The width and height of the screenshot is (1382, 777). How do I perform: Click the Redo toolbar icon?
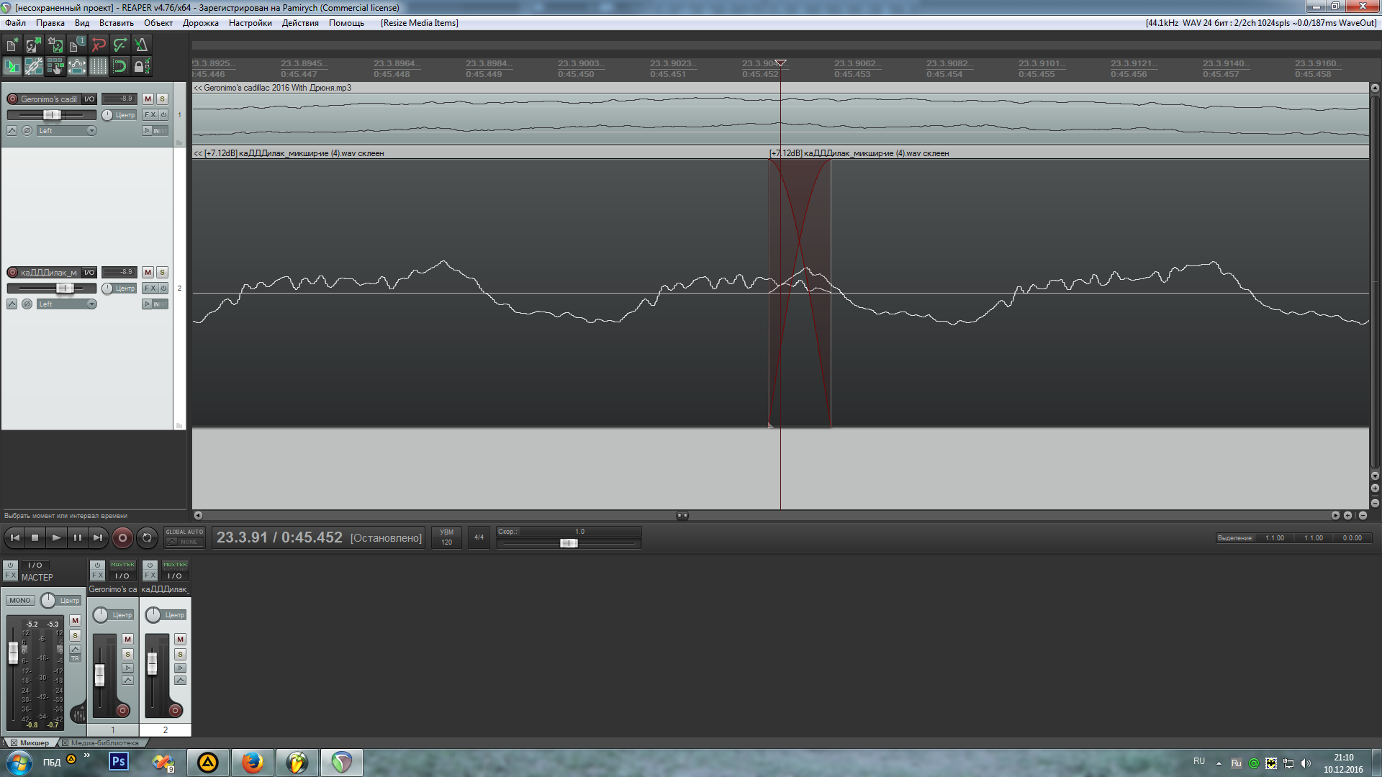click(x=120, y=45)
